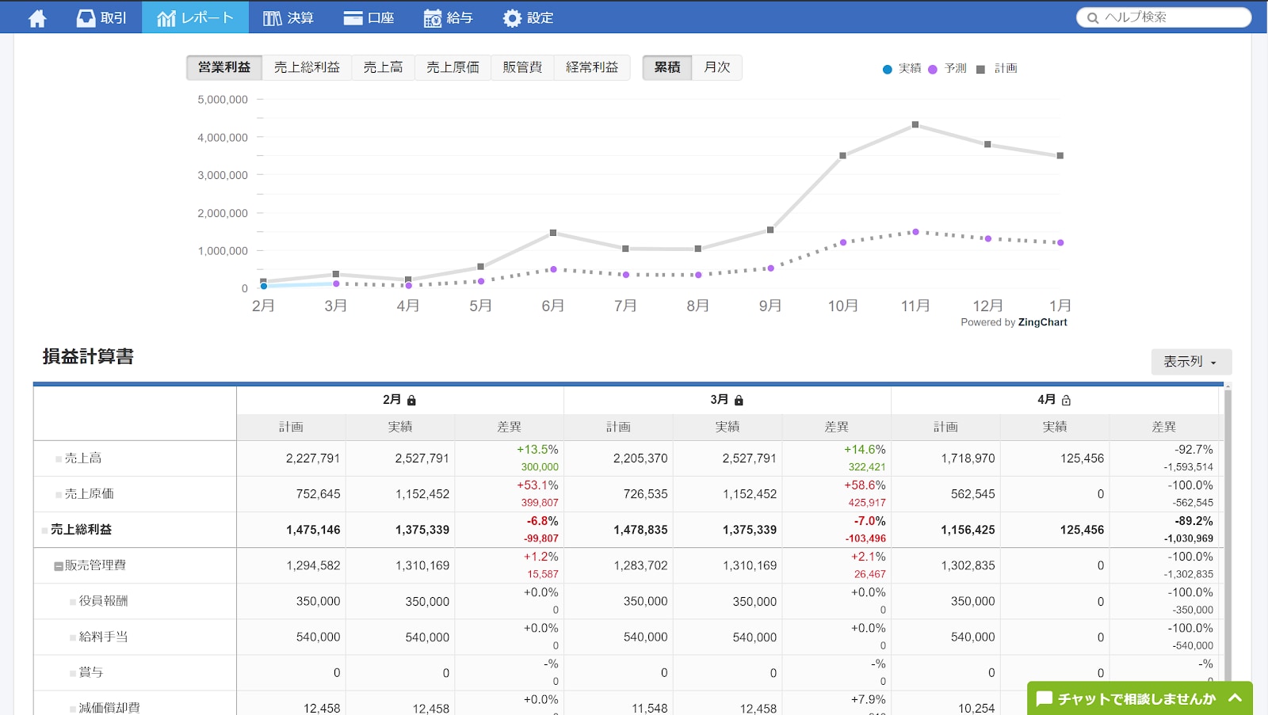Image resolution: width=1268 pixels, height=715 pixels.
Task: Open the 給与 menu
Action: click(448, 17)
